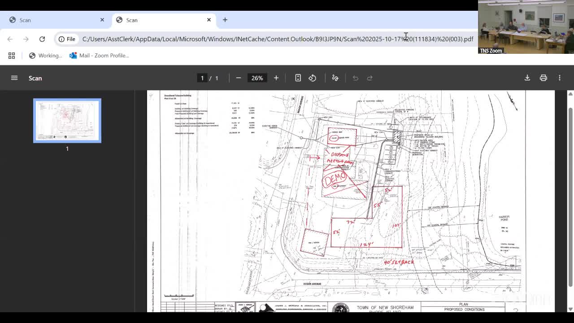Print the PDF document
This screenshot has height=323, width=574.
pos(544,78)
